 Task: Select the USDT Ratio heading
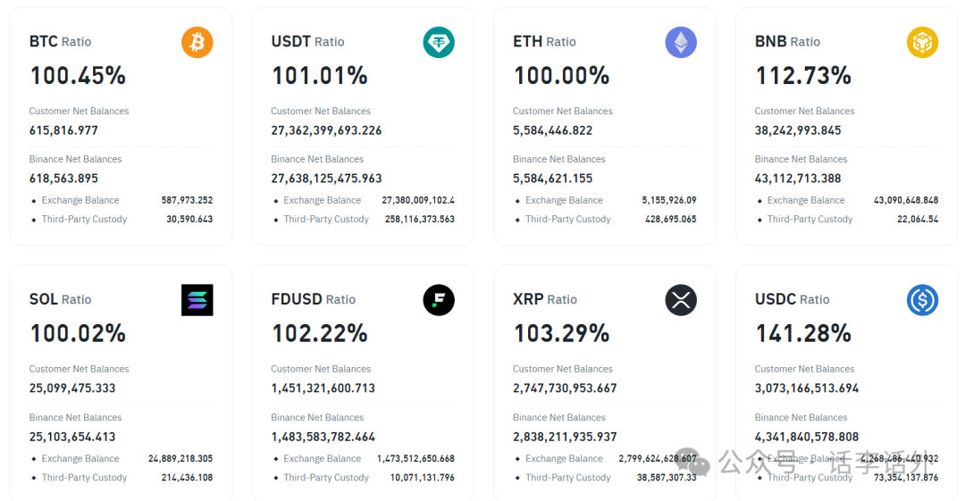(x=307, y=42)
